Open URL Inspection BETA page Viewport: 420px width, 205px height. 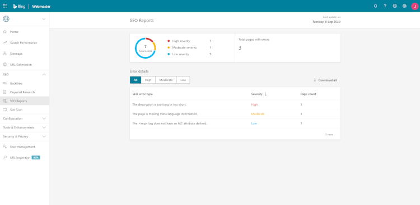25,158
